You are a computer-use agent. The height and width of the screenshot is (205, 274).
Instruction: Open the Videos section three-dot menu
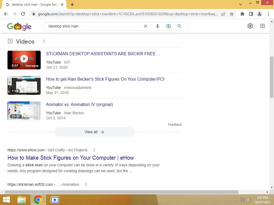(44, 41)
